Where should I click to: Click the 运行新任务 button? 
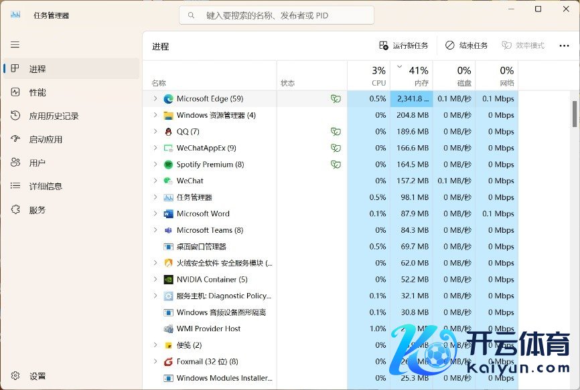tap(403, 45)
